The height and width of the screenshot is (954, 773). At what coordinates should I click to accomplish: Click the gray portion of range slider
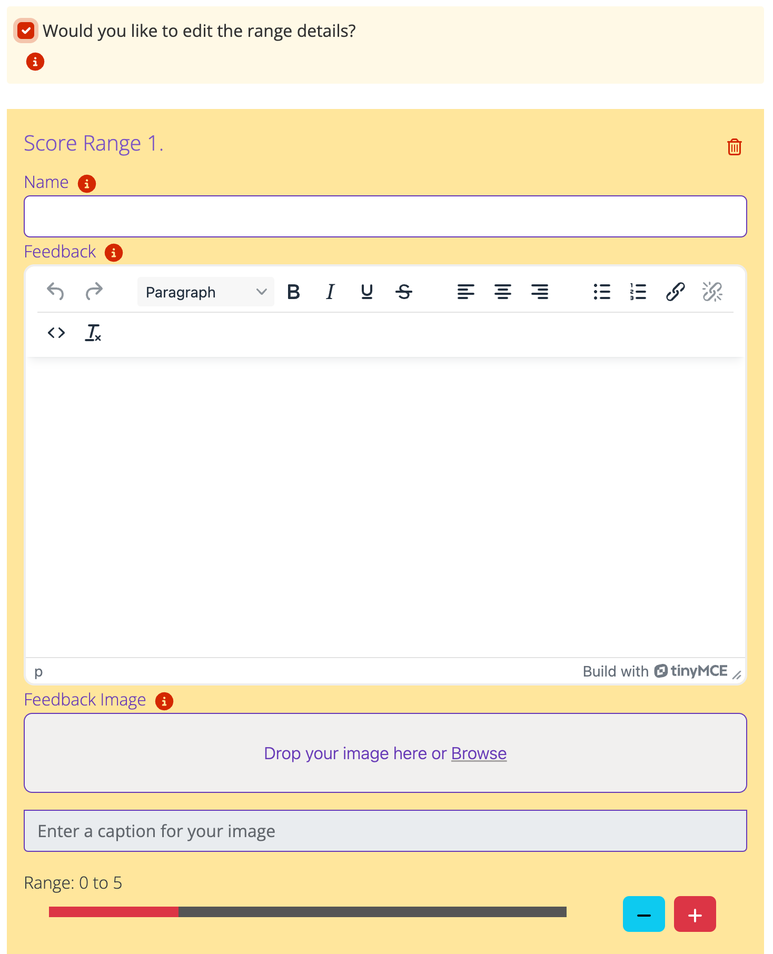click(x=372, y=912)
